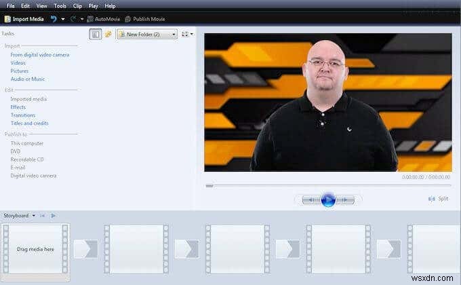
Task: Toggle the Tasks pane view icon
Action: 96,34
